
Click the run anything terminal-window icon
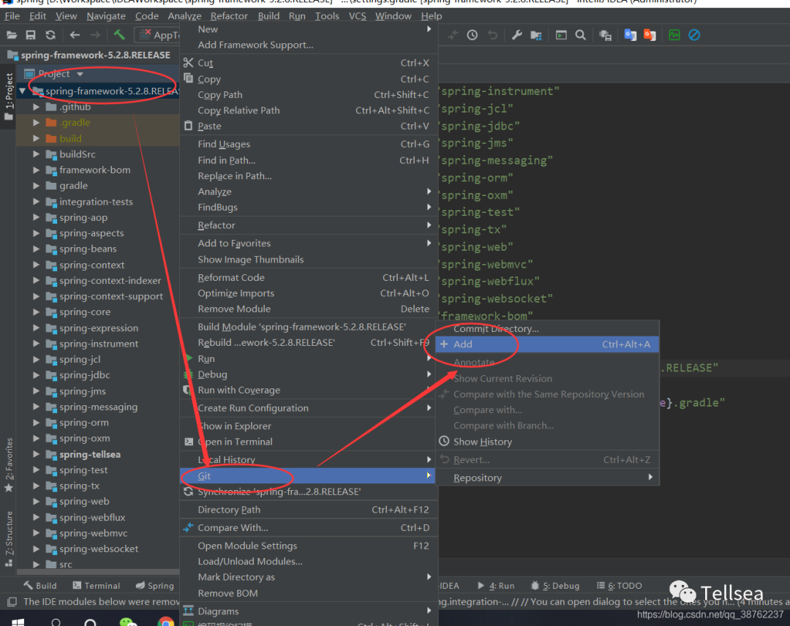tap(561, 35)
